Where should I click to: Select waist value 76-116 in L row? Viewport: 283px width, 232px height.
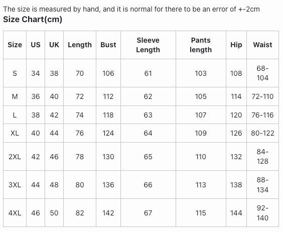[x=262, y=115]
